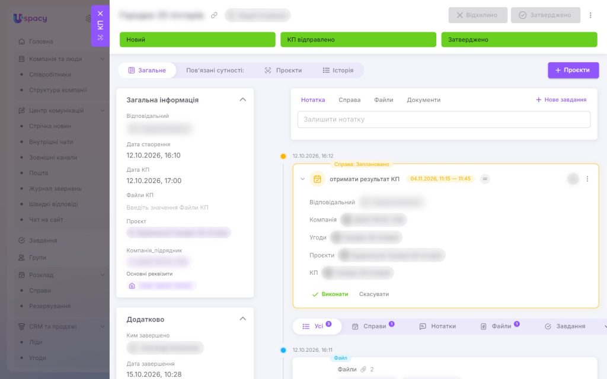Viewport: 607px width, 379px height.
Task: Filter timeline by Усі
Action: coord(317,326)
